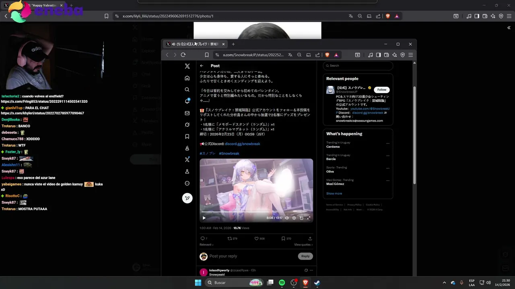Viewport: 515px width, 289px height.
Task: Click the Reply button
Action: pos(305,256)
